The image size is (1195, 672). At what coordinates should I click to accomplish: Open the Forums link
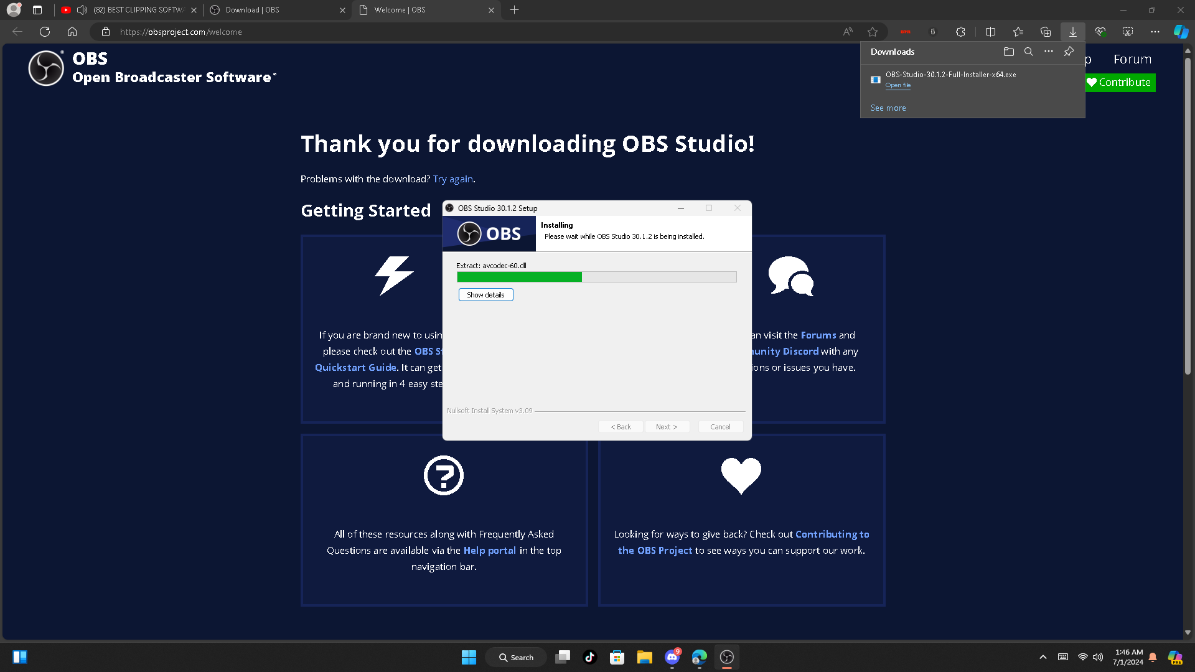click(818, 335)
